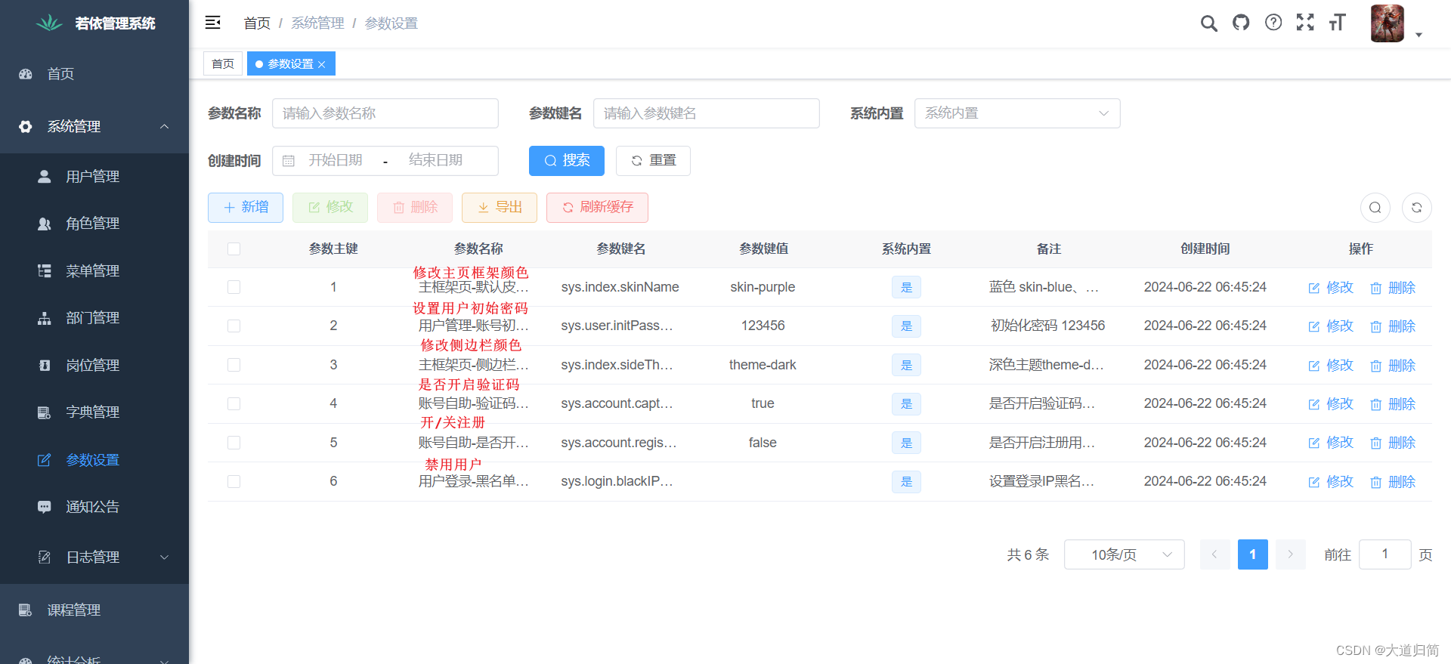This screenshot has height=664, width=1451.
Task: Collapse the 系统管理 sidebar group
Action: pyautogui.click(x=94, y=127)
